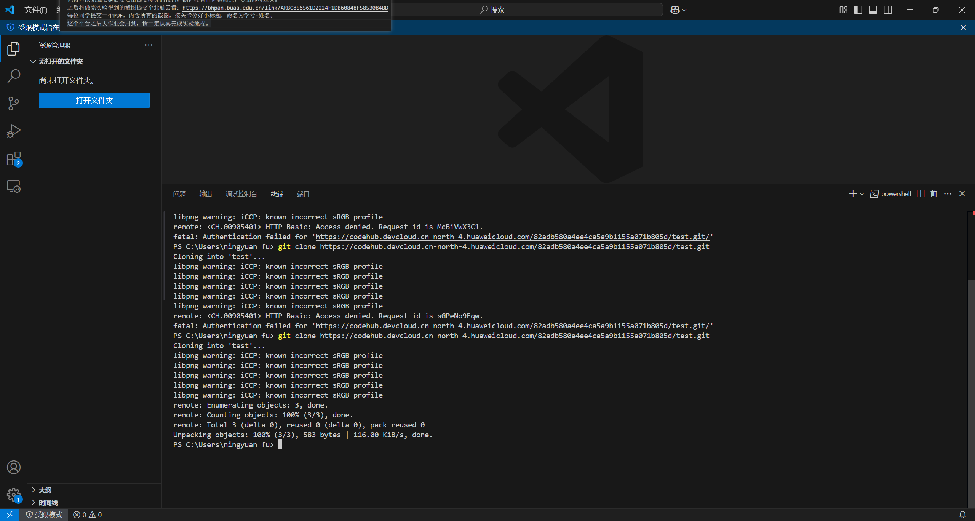Open the 文件(F) menu
This screenshot has width=975, height=521.
(36, 10)
